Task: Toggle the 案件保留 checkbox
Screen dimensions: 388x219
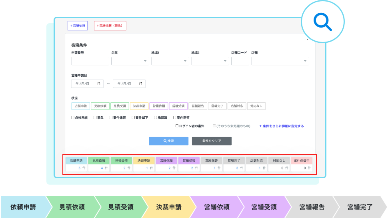Action: [x=111, y=118]
